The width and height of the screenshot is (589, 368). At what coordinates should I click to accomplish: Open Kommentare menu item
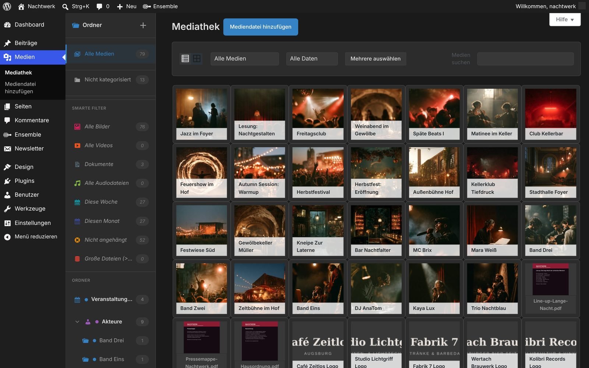32,120
